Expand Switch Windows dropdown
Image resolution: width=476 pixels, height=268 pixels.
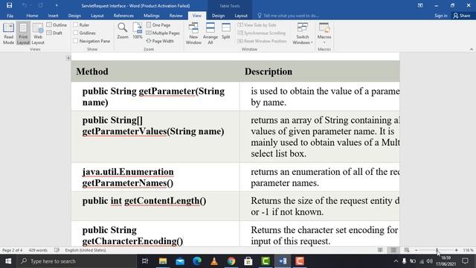click(x=303, y=33)
